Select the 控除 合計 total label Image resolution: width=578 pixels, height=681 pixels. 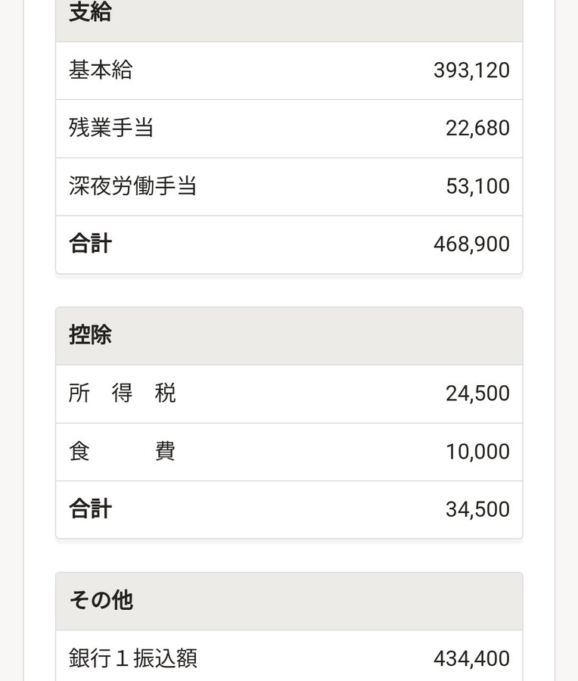pos(90,509)
